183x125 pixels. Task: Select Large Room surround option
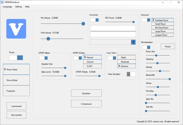point(163,31)
